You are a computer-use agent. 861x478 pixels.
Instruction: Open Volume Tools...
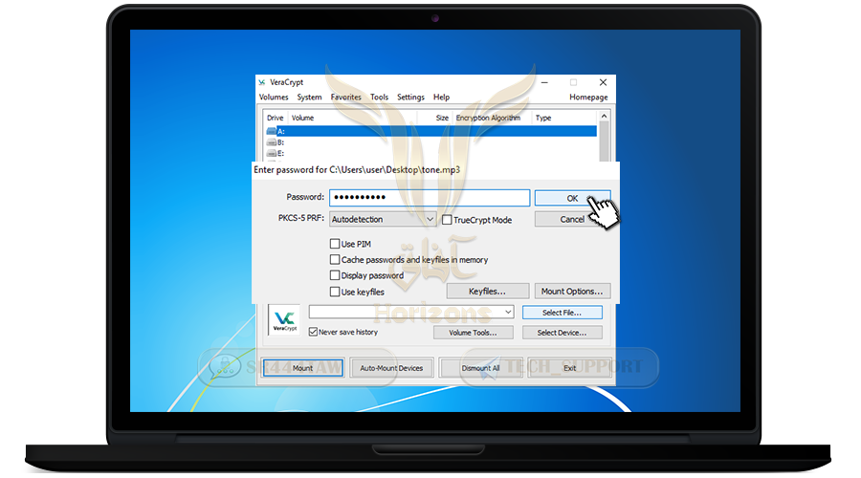coord(473,333)
